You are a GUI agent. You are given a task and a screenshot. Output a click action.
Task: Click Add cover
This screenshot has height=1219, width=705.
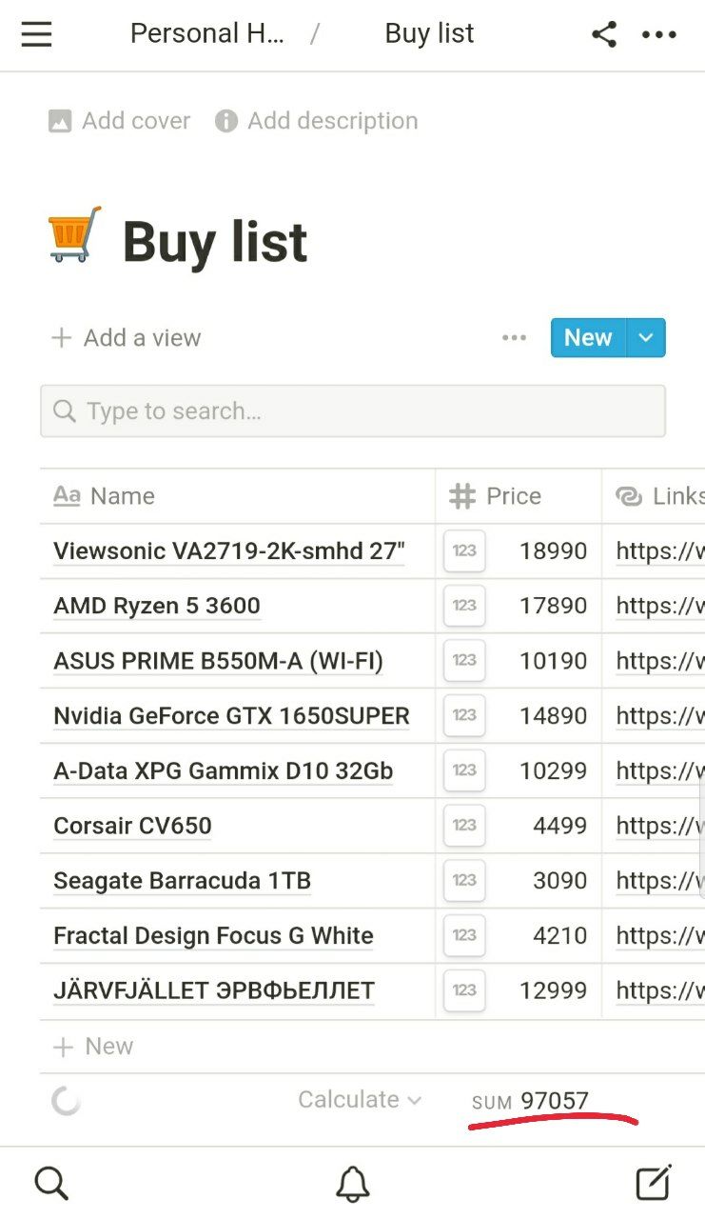pyautogui.click(x=119, y=121)
